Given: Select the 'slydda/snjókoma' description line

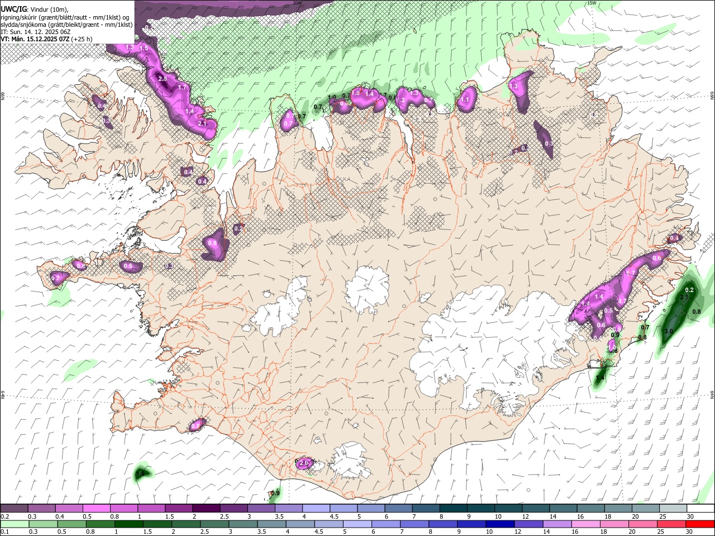Looking at the screenshot, I should click(67, 25).
